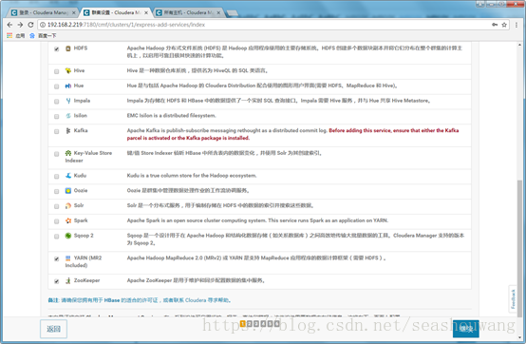Check the Key-Value Store Indexer checkbox
The image size is (526, 344).
[x=56, y=154]
